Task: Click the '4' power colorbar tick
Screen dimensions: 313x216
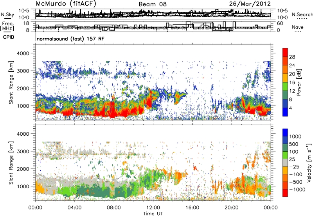Action: coord(290,108)
